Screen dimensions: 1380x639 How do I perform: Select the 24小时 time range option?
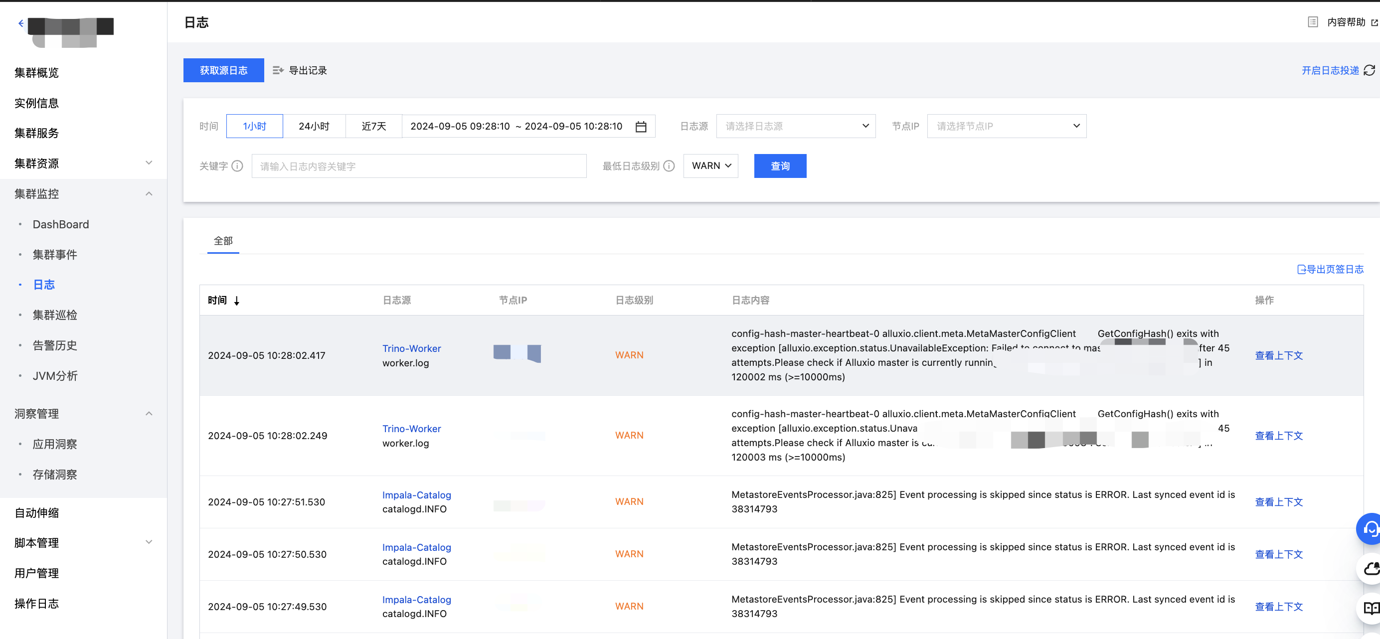click(314, 127)
